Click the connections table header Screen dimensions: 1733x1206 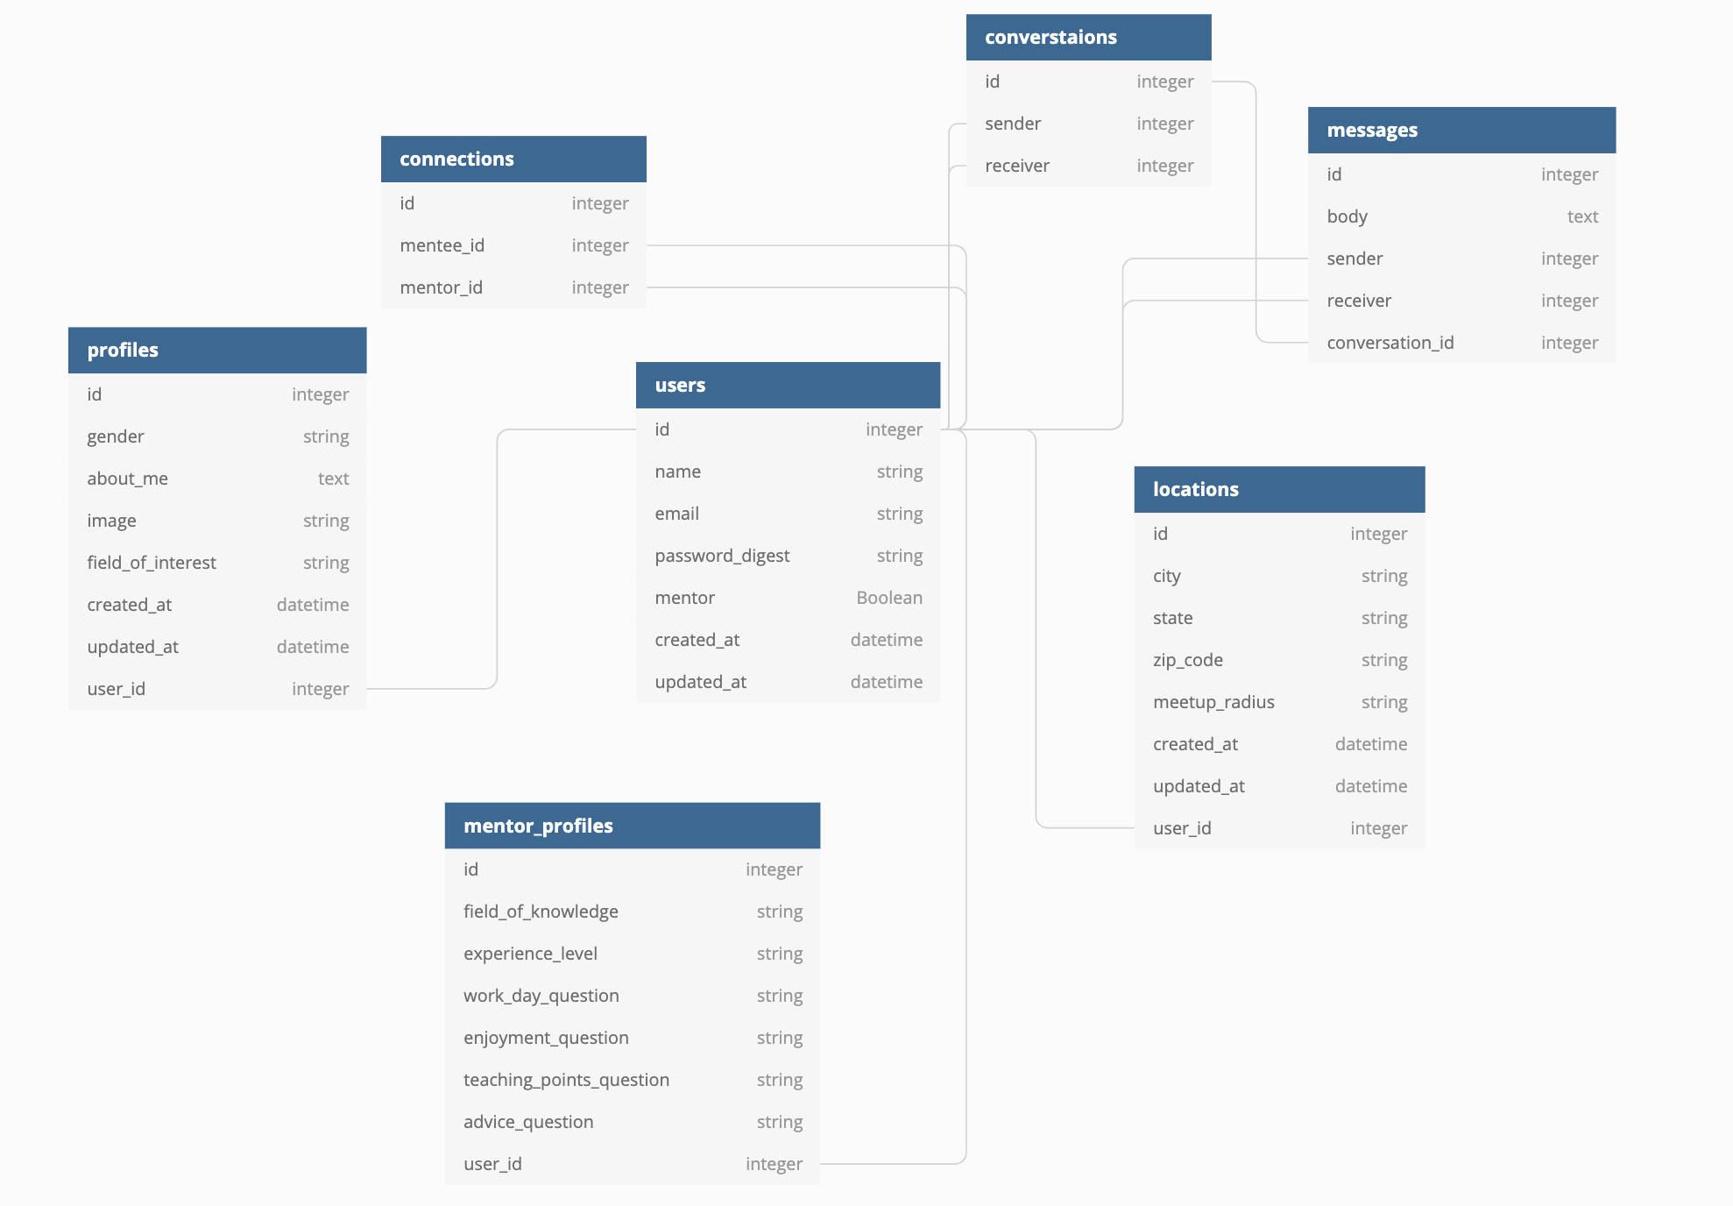(513, 160)
